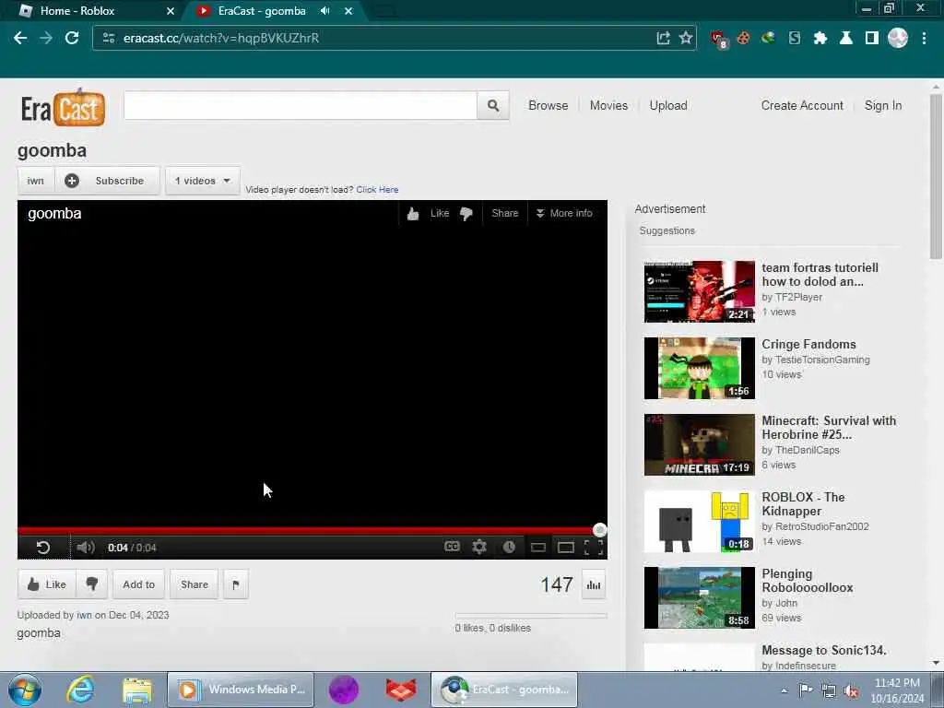Image resolution: width=944 pixels, height=708 pixels.
Task: Open the browser profile avatar
Action: [x=898, y=38]
